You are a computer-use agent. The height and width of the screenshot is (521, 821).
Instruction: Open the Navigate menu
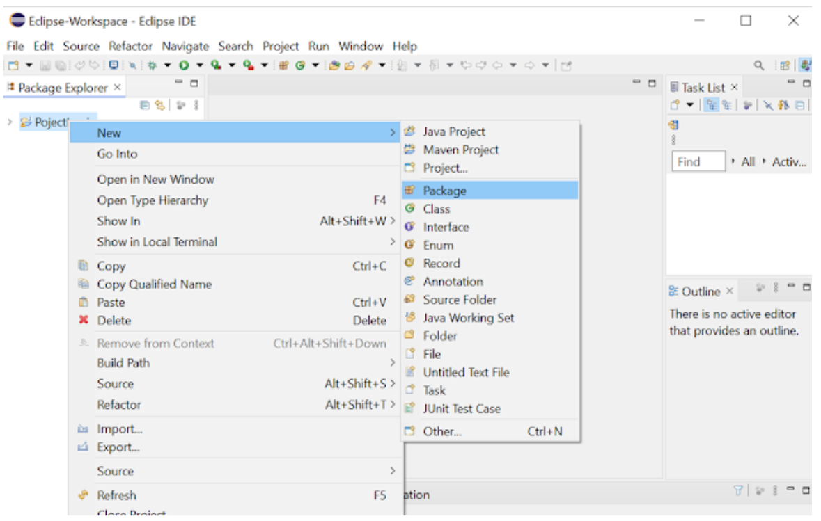[x=185, y=46]
